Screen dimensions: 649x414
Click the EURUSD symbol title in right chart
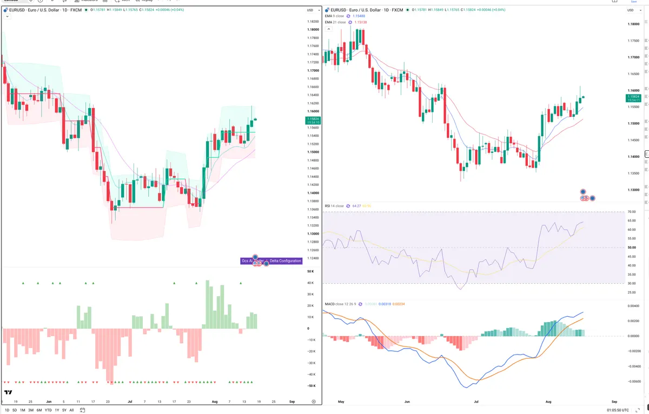click(x=368, y=10)
